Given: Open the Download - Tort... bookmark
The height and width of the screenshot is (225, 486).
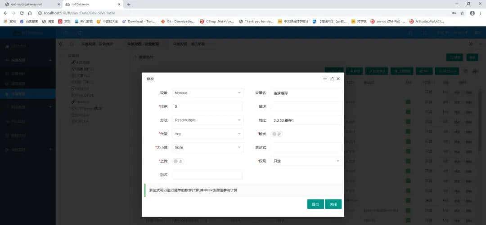Looking at the screenshot, I should tap(139, 22).
